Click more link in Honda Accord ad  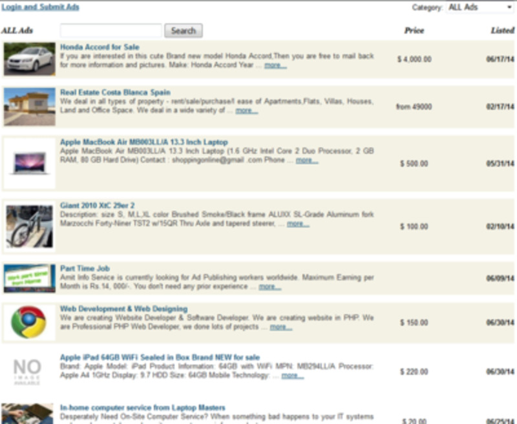click(x=276, y=65)
